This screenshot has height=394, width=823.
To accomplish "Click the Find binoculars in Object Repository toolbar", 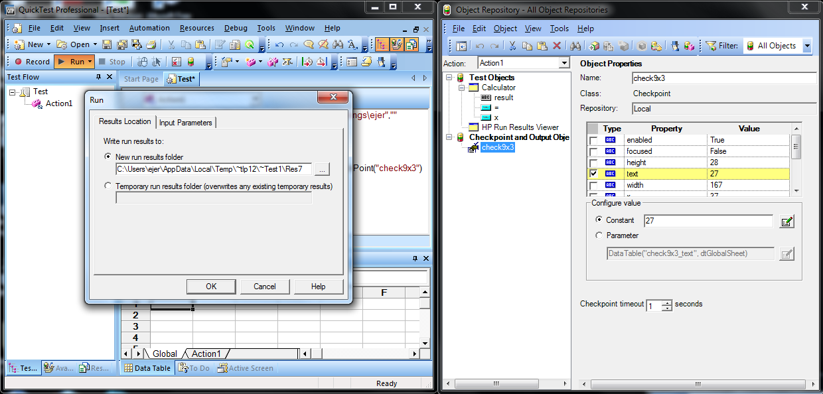I will click(x=575, y=46).
